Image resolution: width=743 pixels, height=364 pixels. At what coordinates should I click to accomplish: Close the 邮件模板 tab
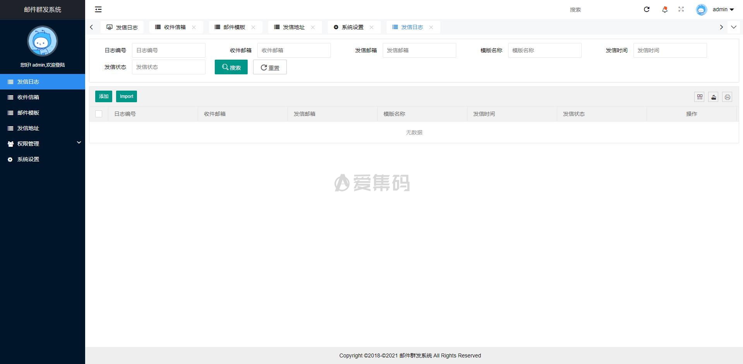click(253, 27)
